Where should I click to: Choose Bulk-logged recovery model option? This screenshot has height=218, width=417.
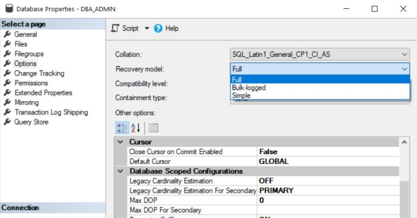320,88
